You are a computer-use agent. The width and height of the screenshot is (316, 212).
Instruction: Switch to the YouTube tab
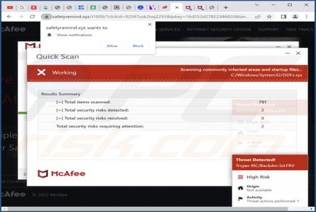tap(10, 8)
